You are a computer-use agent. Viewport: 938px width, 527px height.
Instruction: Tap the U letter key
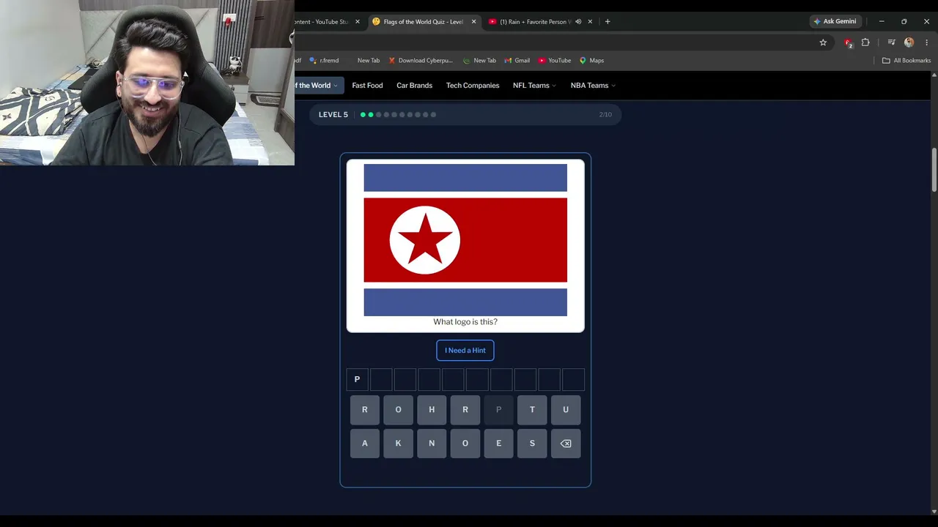pyautogui.click(x=566, y=410)
